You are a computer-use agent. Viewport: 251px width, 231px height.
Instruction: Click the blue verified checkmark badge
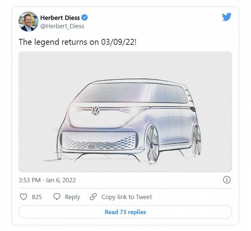(86, 17)
